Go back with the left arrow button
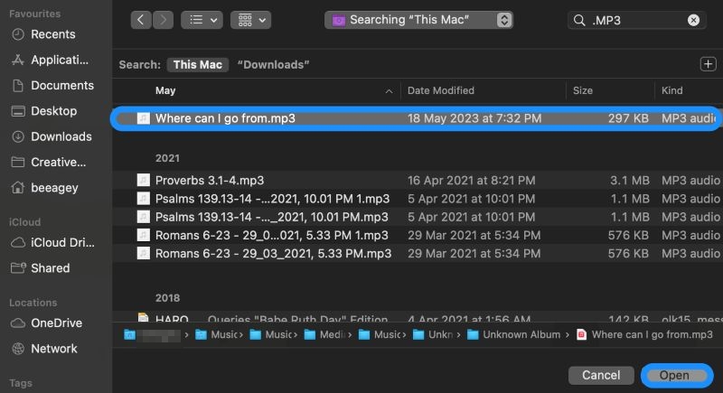Image resolution: width=723 pixels, height=393 pixels. (141, 20)
